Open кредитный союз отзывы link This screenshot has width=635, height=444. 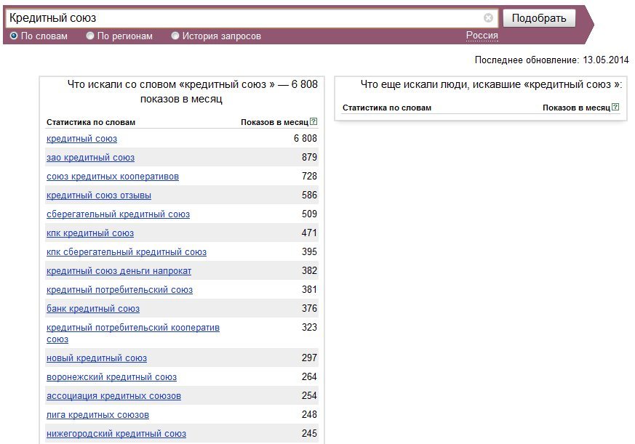click(x=99, y=195)
